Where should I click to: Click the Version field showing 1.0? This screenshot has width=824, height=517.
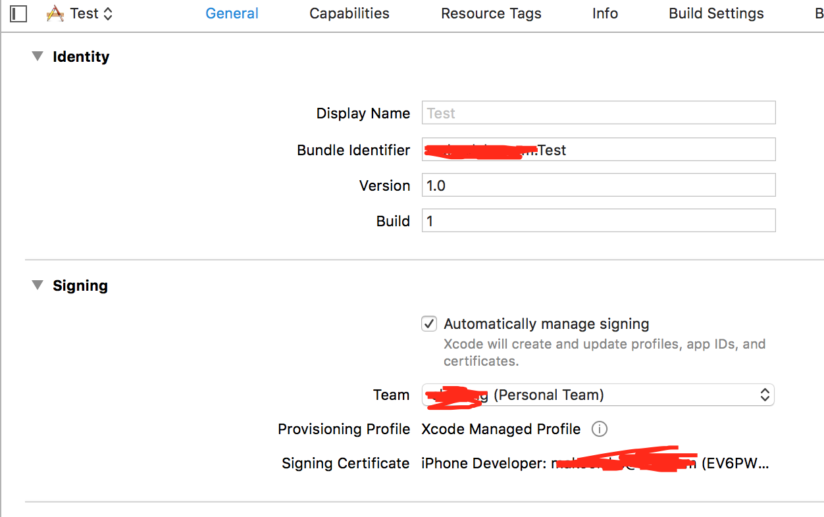pyautogui.click(x=598, y=185)
